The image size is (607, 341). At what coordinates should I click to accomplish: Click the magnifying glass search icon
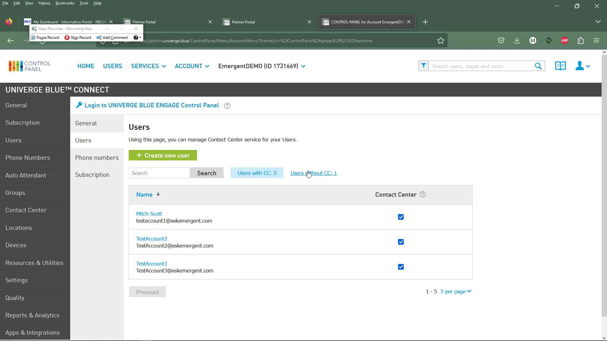538,66
